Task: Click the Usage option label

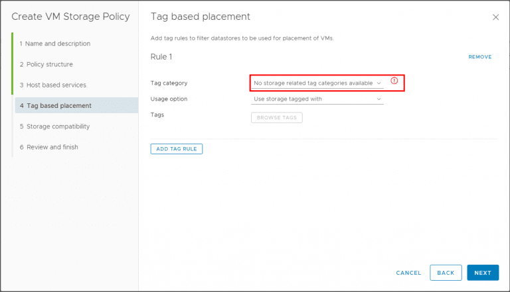Action: (x=169, y=99)
